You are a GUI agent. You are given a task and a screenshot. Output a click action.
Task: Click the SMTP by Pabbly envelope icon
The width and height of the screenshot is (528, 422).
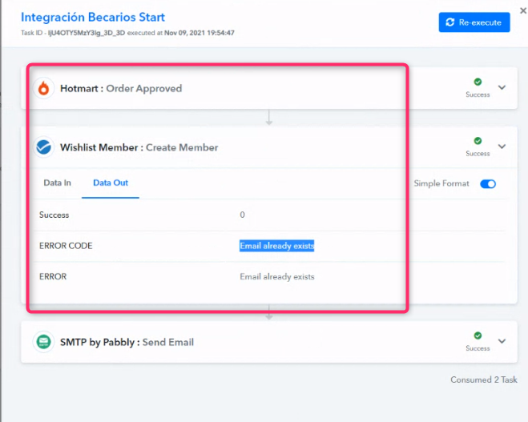[44, 342]
